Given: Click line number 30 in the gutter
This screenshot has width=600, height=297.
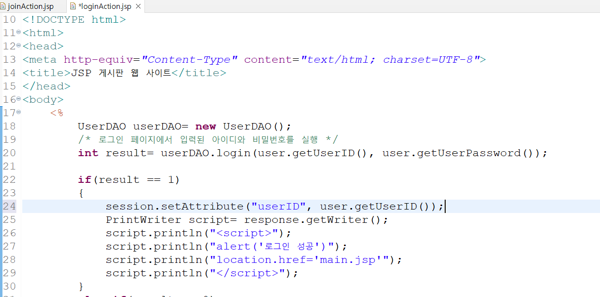Looking at the screenshot, I should coord(9,286).
